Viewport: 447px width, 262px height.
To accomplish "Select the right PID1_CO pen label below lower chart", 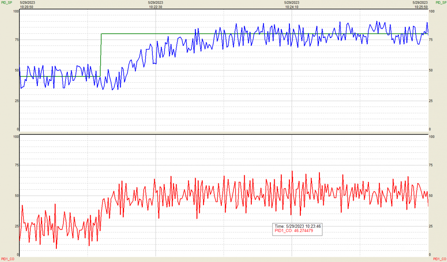I will [x=440, y=259].
